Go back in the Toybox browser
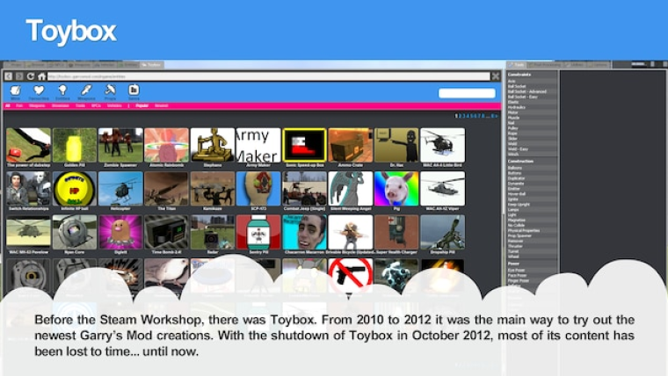This screenshot has width=668, height=376. (9, 76)
